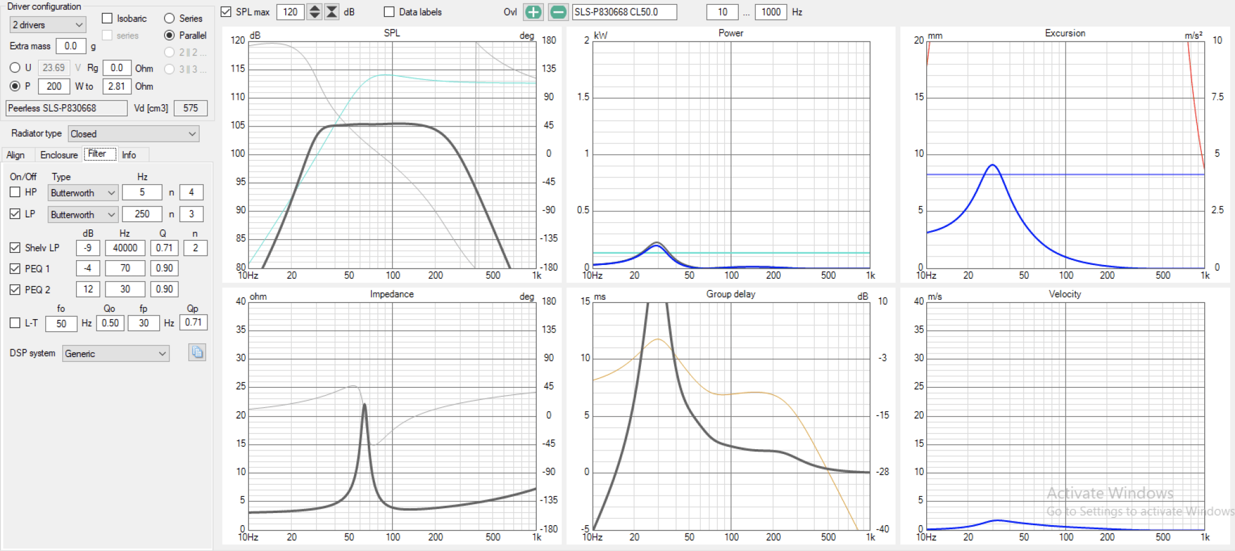
Task: Select the Series radio button
Action: (x=169, y=19)
